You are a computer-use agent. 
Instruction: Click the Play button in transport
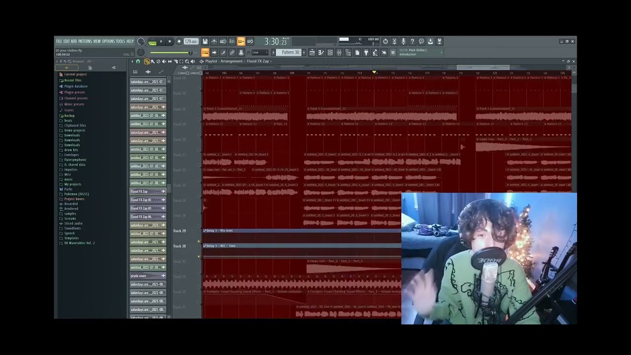click(x=161, y=41)
